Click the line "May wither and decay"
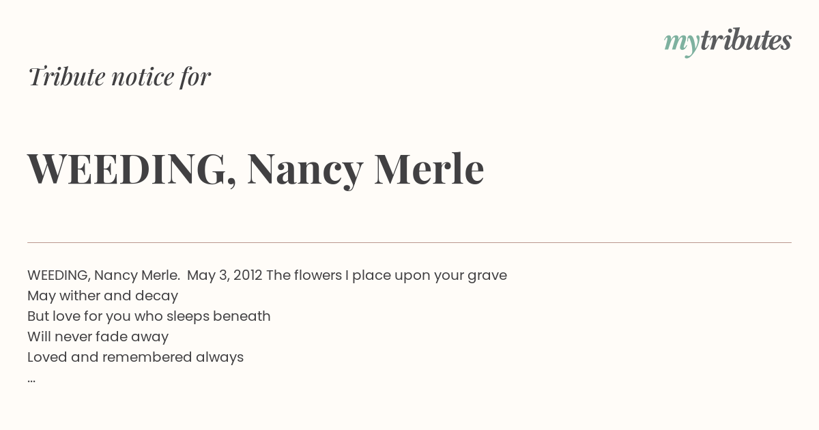Viewport: 819px width, 430px height. tap(102, 296)
